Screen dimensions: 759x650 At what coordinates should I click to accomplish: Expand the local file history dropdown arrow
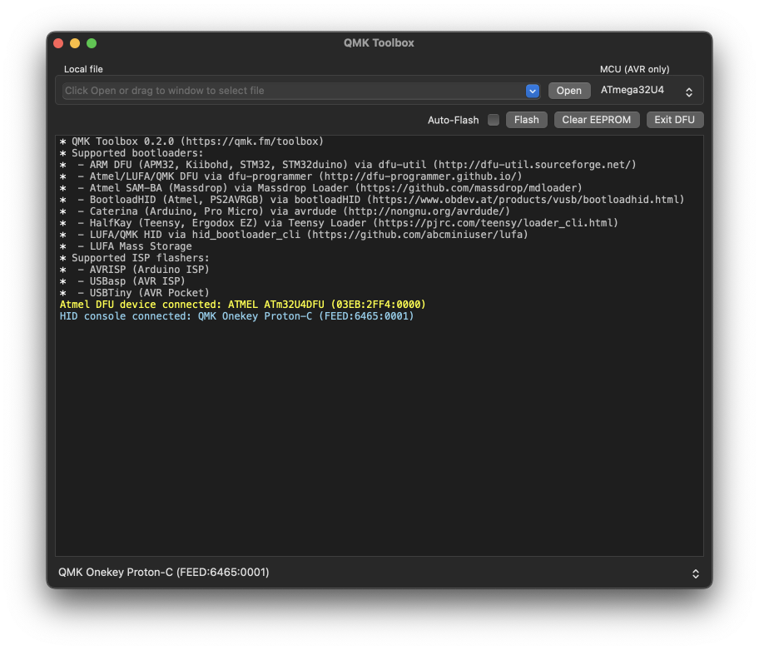pos(533,91)
